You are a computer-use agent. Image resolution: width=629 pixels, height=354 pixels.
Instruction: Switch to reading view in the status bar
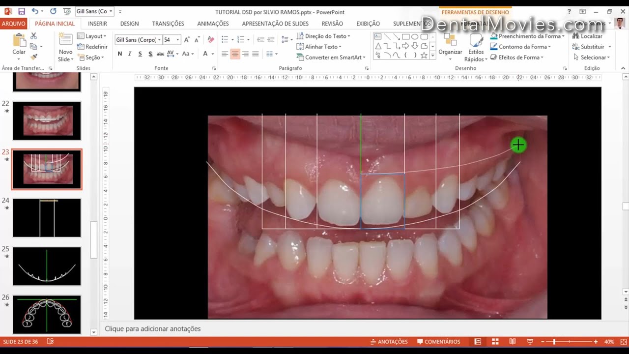coord(513,342)
